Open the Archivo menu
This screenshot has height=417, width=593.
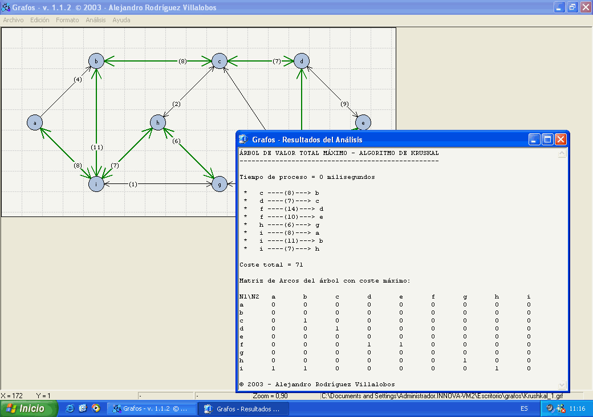(x=14, y=20)
